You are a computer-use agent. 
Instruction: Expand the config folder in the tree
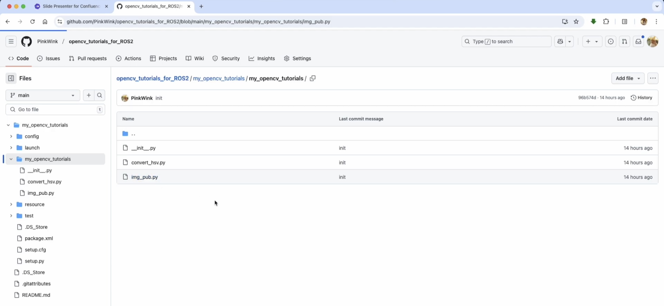pos(11,136)
